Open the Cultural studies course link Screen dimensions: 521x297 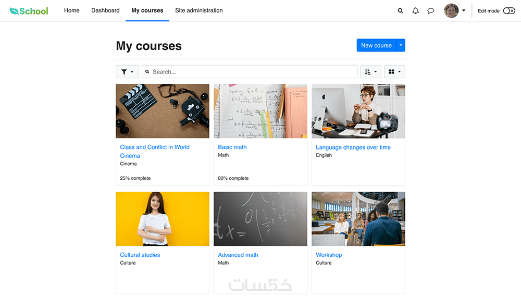140,255
